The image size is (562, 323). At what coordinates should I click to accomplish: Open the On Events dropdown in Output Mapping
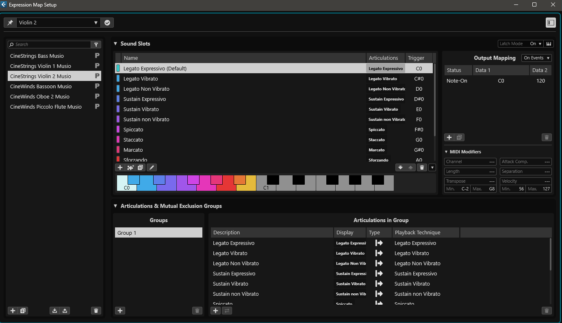[536, 58]
